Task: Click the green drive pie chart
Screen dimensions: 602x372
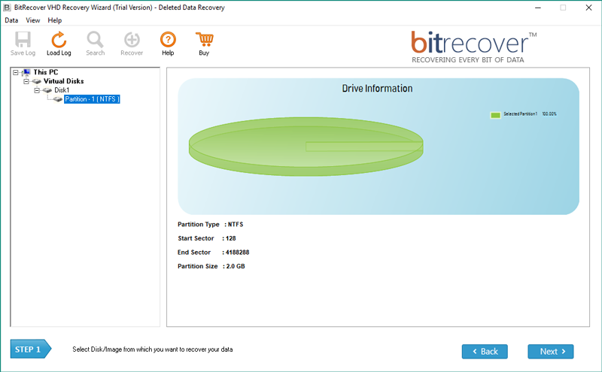Action: click(305, 147)
